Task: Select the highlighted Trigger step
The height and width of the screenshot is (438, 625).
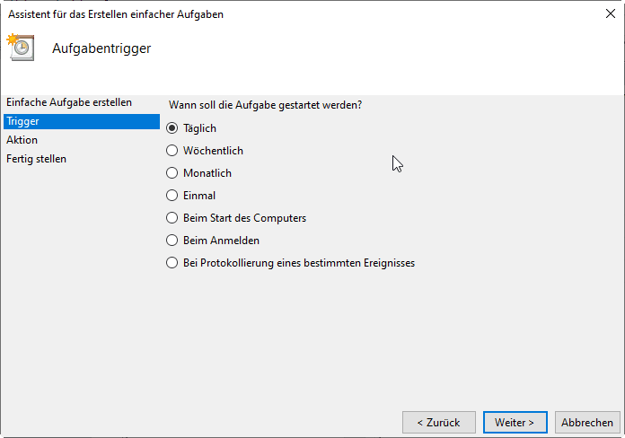Action: click(x=22, y=121)
